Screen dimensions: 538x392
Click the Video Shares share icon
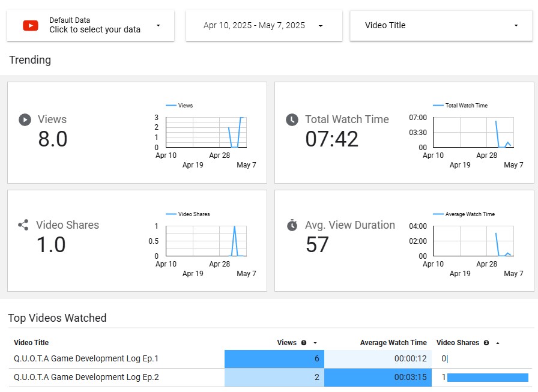(x=23, y=225)
